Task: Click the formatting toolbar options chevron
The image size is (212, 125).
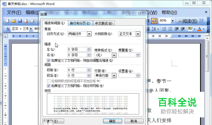Action: [x=208, y=29]
